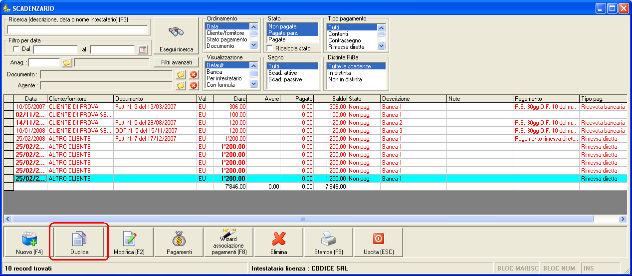
Task: Enable the Dal date filter checkbox
Action: [16, 49]
